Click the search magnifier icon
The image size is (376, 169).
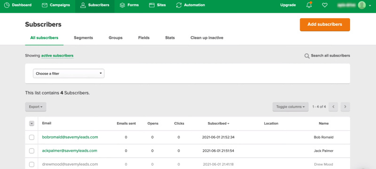click(307, 56)
